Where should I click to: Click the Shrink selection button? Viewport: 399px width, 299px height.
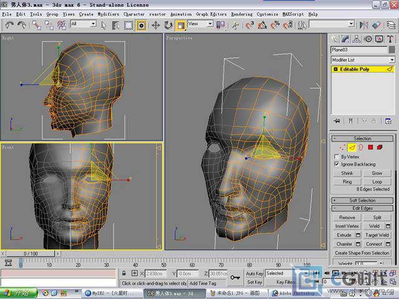[x=347, y=173]
